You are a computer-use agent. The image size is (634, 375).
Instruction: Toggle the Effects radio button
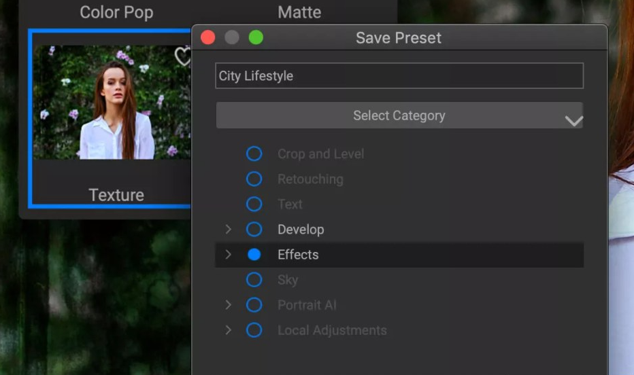[x=254, y=255]
